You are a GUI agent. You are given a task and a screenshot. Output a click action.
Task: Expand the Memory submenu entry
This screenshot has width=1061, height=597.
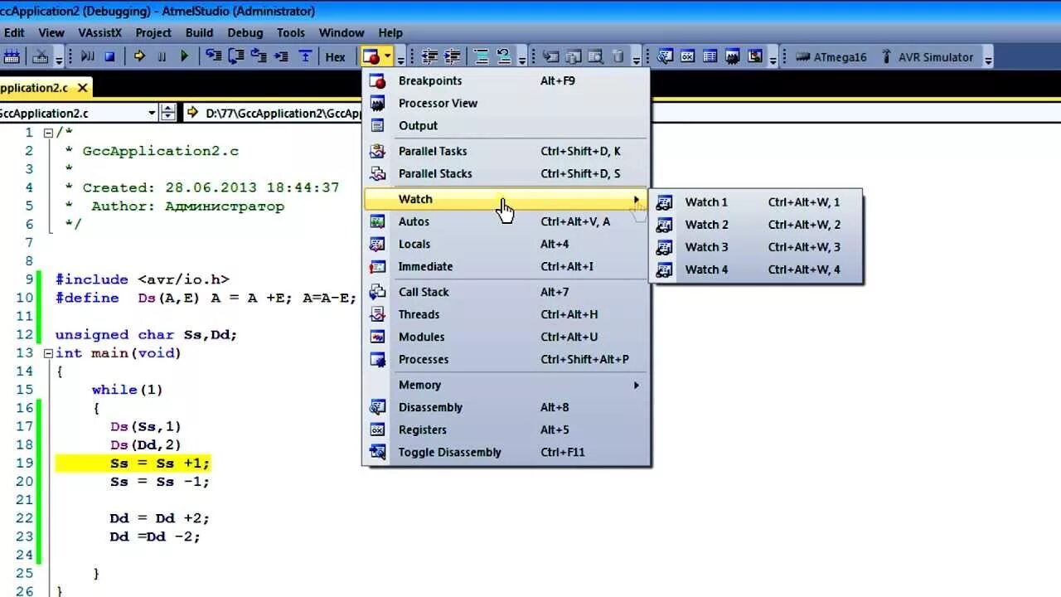(x=506, y=385)
